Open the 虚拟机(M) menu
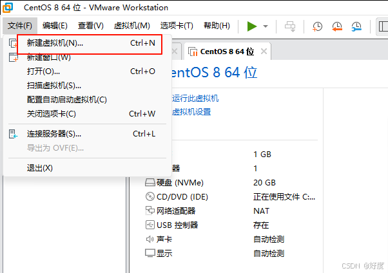The width and height of the screenshot is (388, 273). click(x=132, y=26)
